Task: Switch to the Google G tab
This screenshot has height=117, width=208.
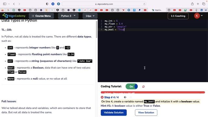Action: (8, 10)
